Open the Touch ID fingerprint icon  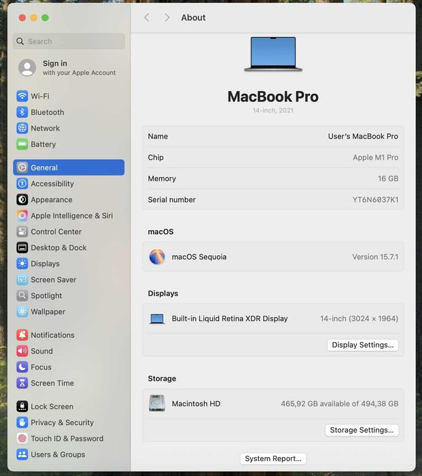(22, 439)
